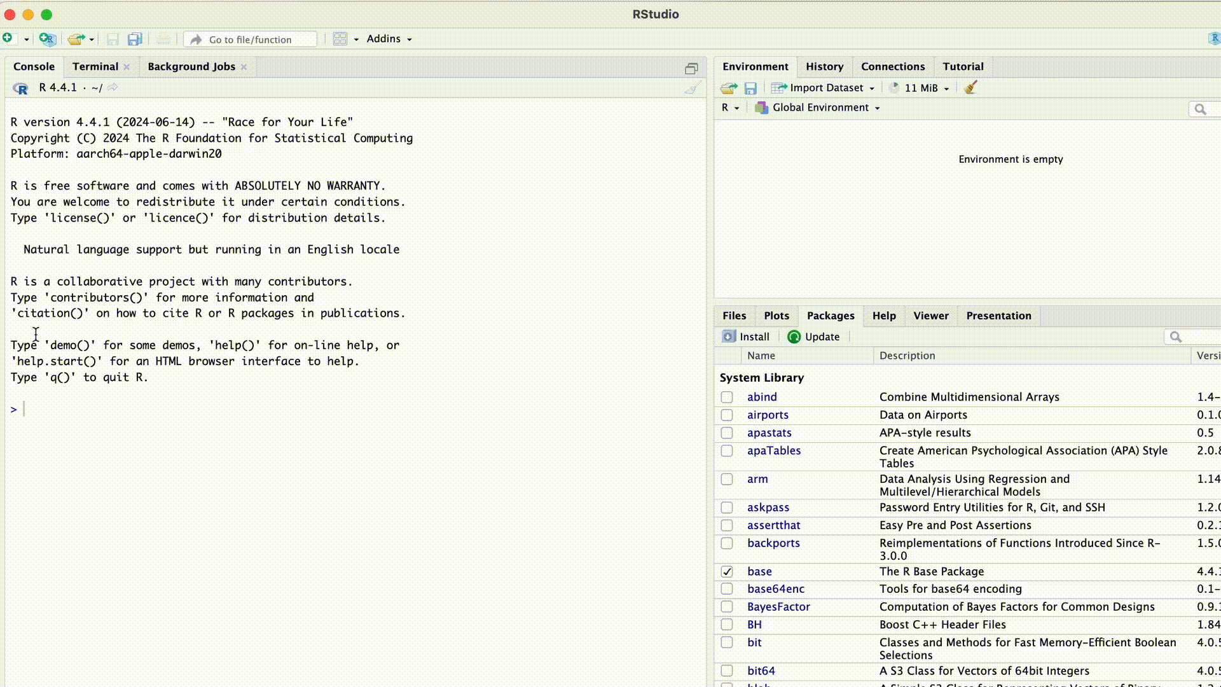Expand the Global Environment dropdown
The image size is (1221, 687).
click(820, 108)
